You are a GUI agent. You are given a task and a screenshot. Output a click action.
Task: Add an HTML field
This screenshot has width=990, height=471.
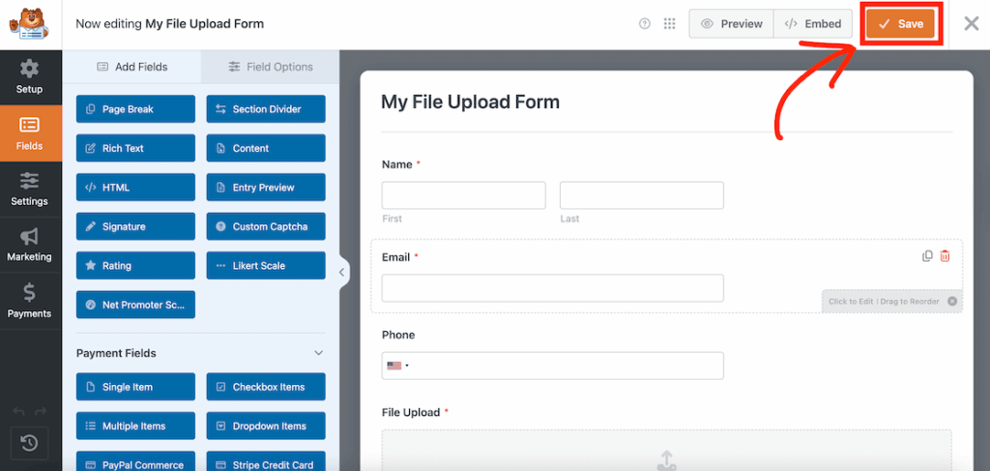(135, 188)
